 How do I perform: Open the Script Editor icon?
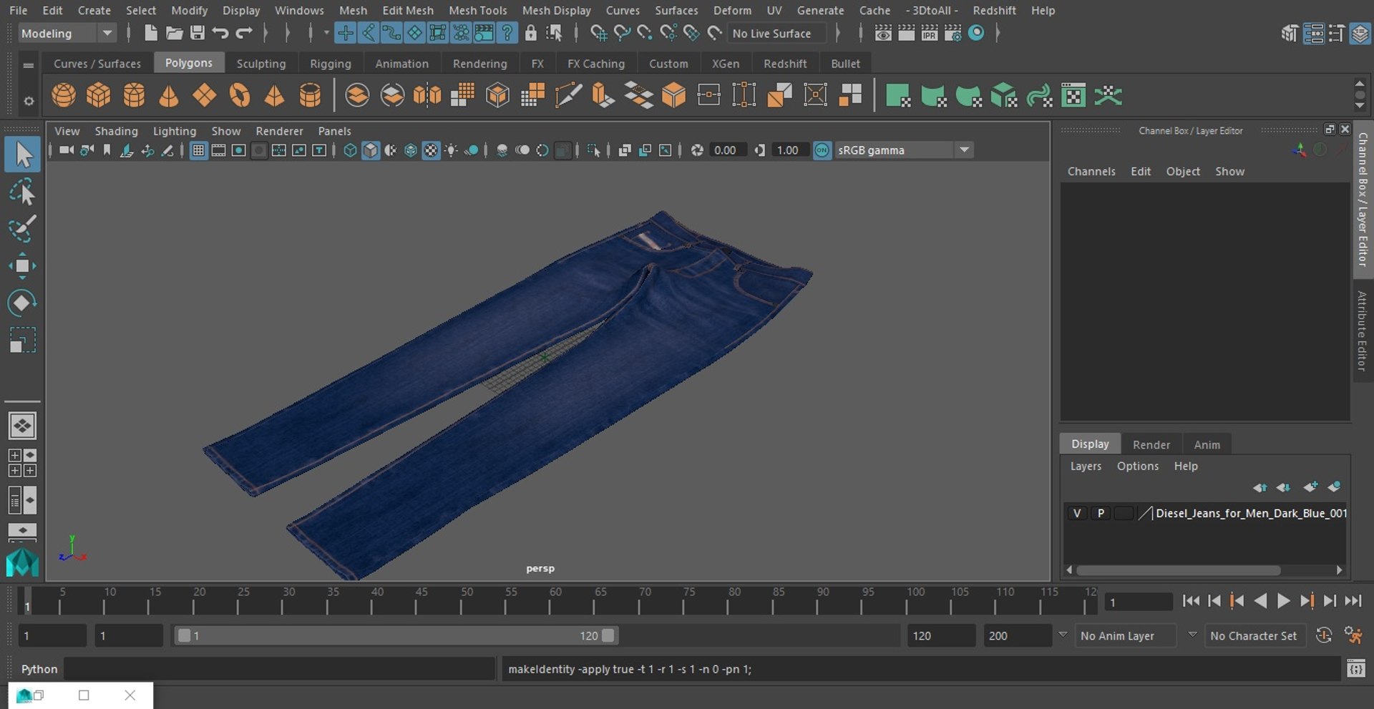(x=1355, y=669)
